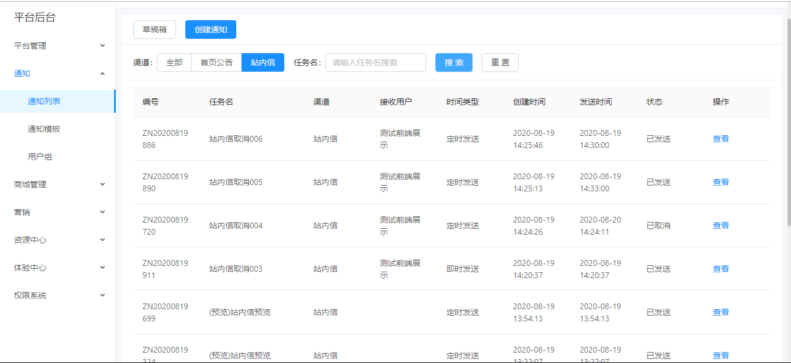This screenshot has height=363, width=791.
Task: Select the 全部 channel filter
Action: pos(174,62)
